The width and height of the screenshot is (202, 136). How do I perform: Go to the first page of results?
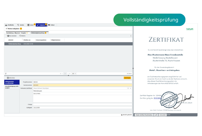[x=60, y=73]
